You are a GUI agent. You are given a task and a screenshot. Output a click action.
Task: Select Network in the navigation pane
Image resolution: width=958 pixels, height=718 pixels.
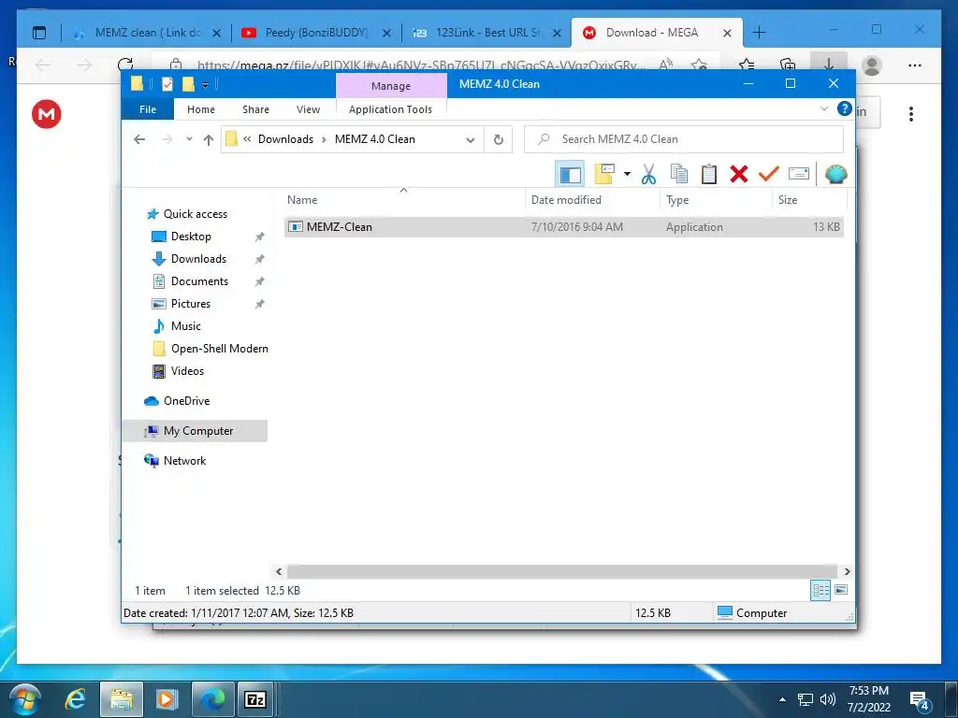tap(184, 461)
